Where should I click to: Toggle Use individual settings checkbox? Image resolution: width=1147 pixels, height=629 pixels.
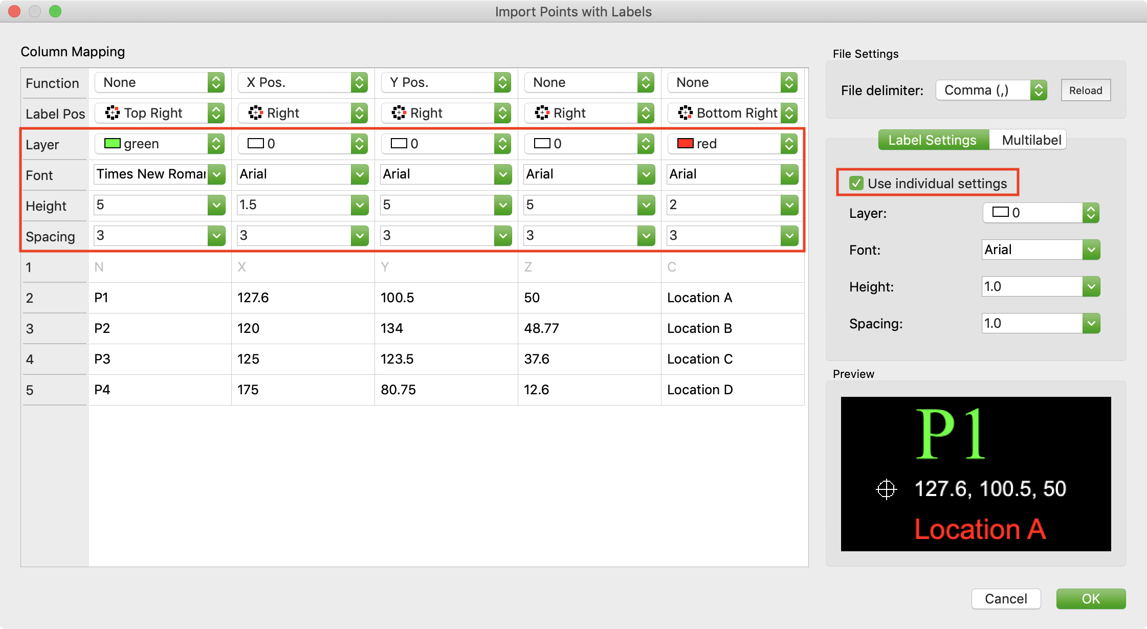pyautogui.click(x=856, y=183)
